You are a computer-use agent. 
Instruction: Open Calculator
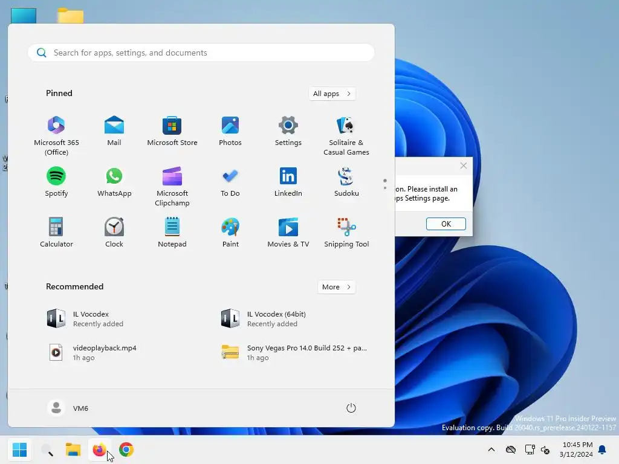[x=56, y=233]
